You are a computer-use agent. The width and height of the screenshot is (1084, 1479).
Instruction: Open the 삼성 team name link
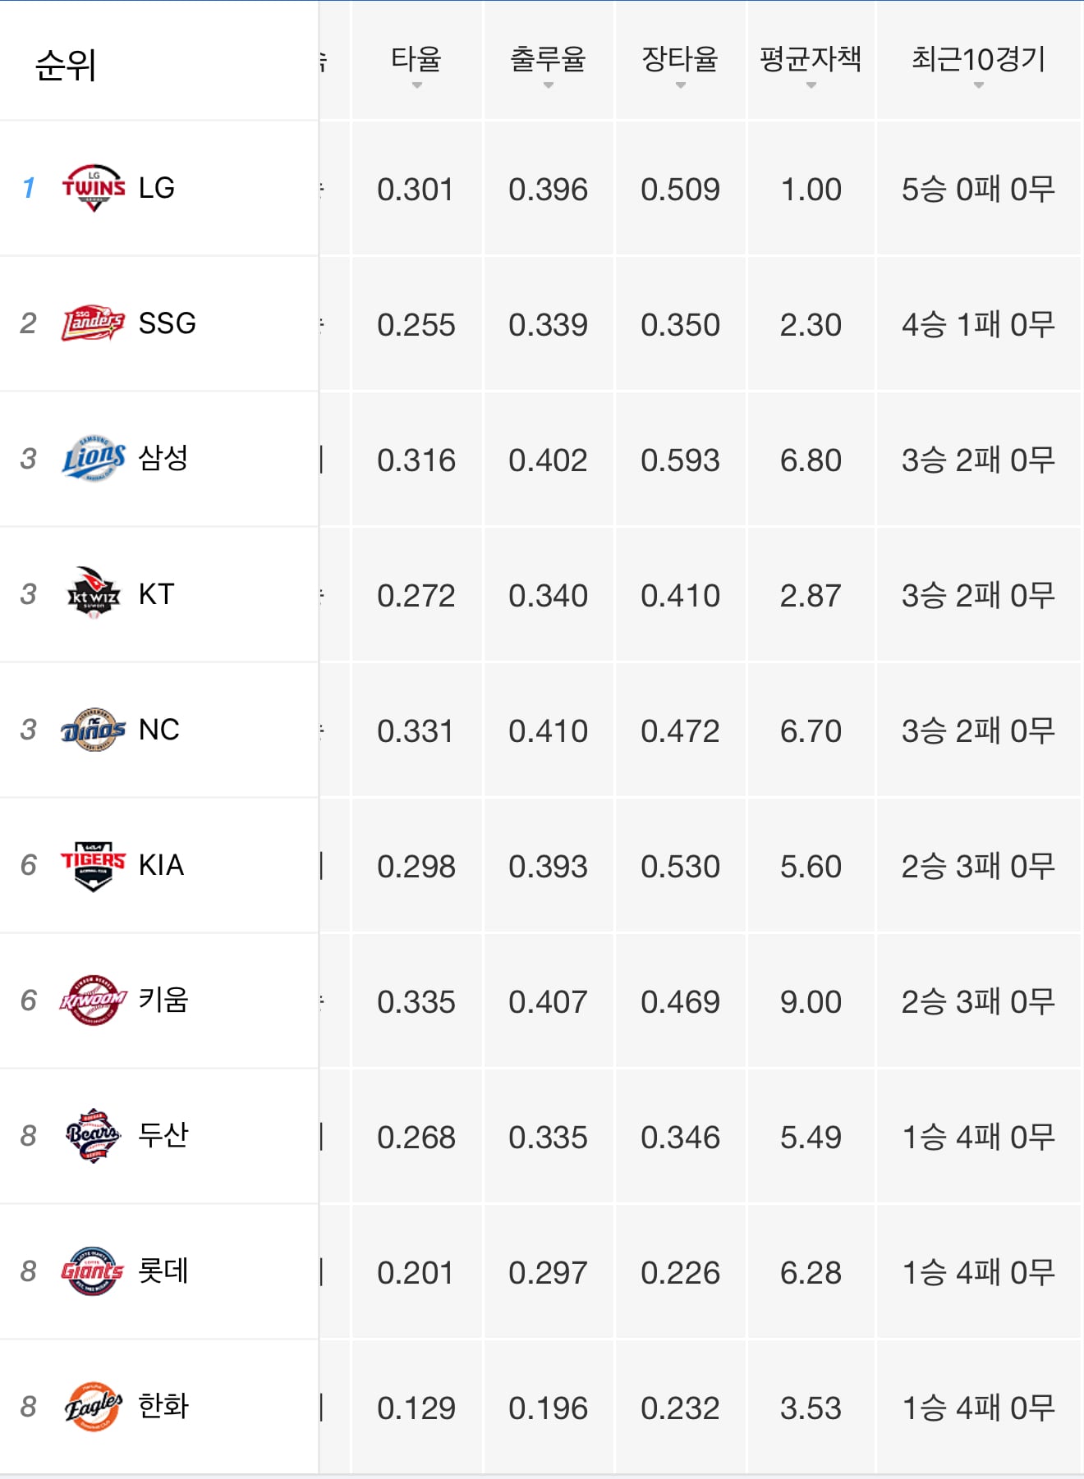[163, 458]
